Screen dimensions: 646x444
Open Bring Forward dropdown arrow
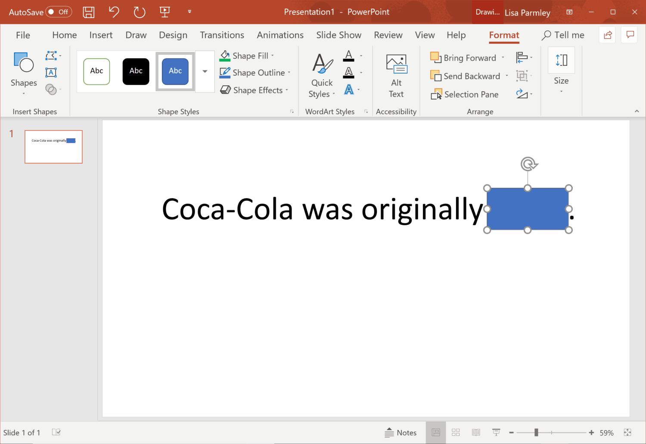click(x=503, y=58)
